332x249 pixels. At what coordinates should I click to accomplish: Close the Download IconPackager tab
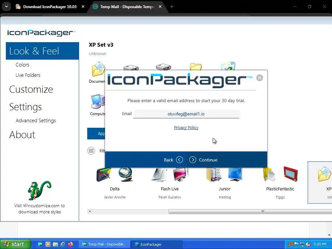tap(83, 7)
